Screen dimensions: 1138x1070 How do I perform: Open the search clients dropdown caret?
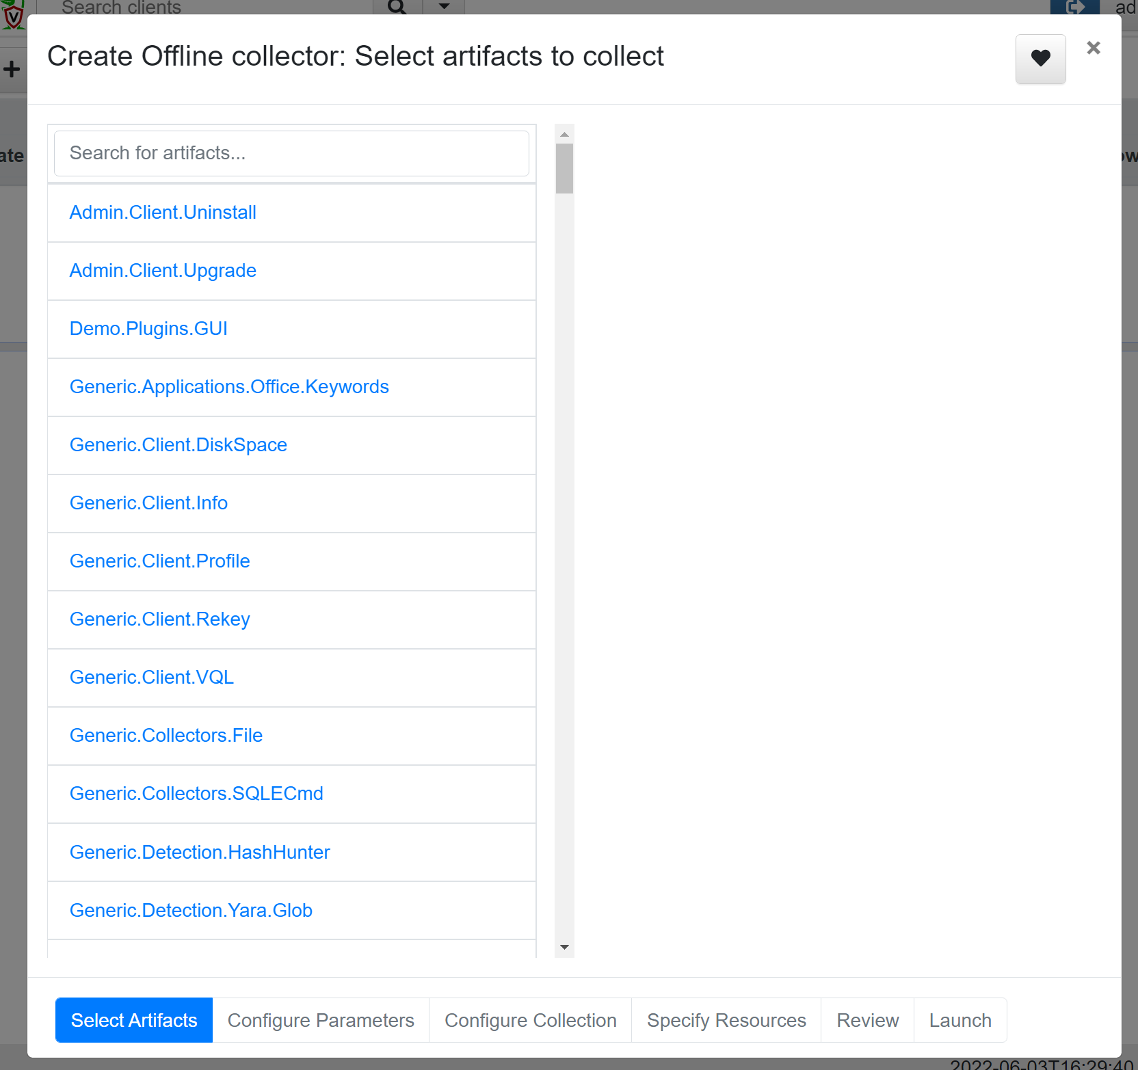click(x=444, y=7)
